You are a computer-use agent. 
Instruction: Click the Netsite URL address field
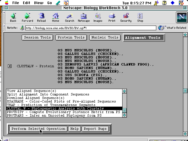pyautogui.click(x=90, y=28)
